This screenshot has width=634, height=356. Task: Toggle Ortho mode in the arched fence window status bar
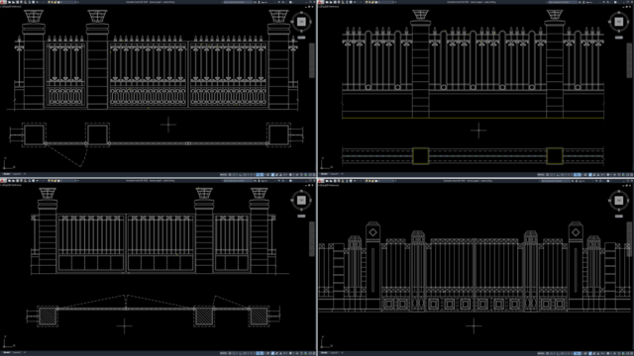(x=559, y=174)
